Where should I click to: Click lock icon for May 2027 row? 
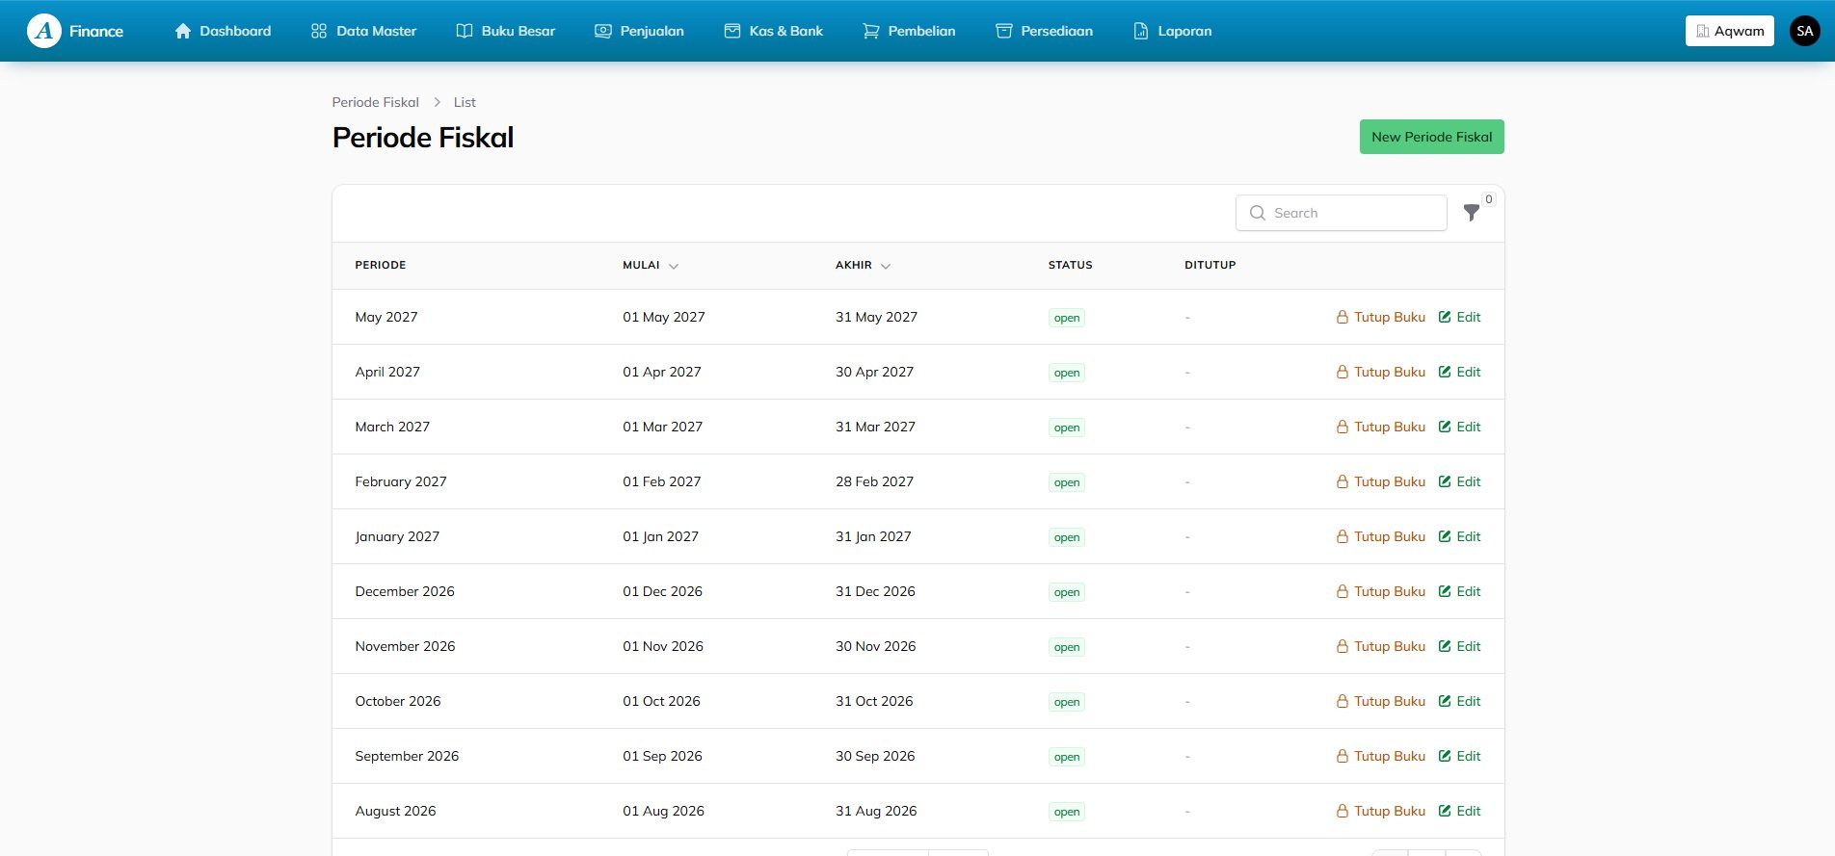1342,317
